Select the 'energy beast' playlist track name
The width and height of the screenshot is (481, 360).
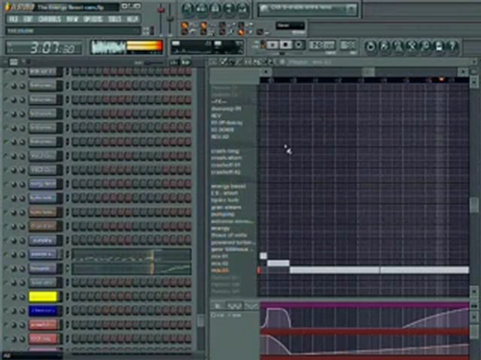pyautogui.click(x=228, y=186)
